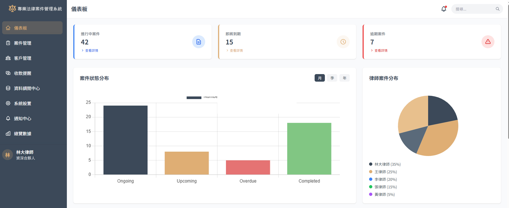Switch chart period to 季
The height and width of the screenshot is (208, 509).
tap(332, 78)
